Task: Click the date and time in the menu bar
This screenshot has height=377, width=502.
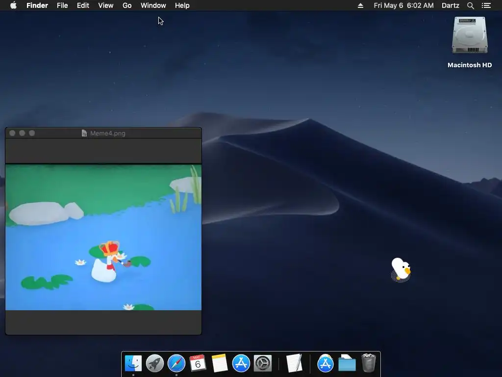Action: [404, 5]
